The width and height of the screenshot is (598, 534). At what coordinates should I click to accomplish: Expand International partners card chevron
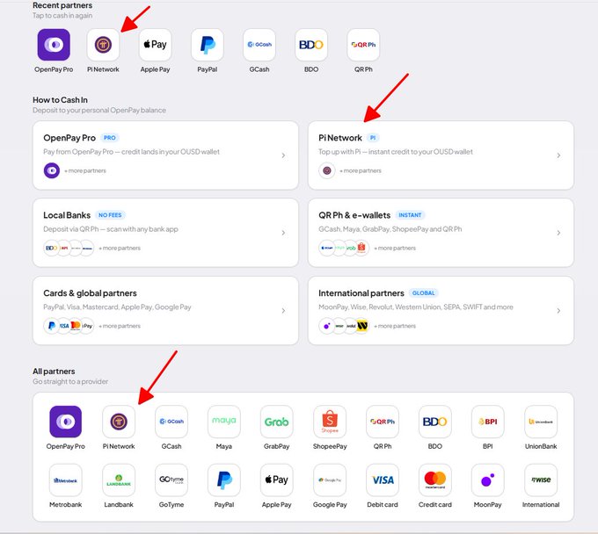click(558, 311)
